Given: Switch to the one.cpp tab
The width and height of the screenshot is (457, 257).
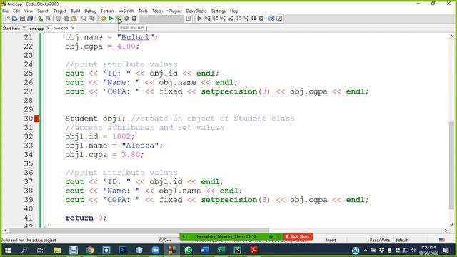Looking at the screenshot, I should pyautogui.click(x=36, y=29).
